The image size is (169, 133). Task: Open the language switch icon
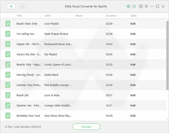tap(141, 7)
